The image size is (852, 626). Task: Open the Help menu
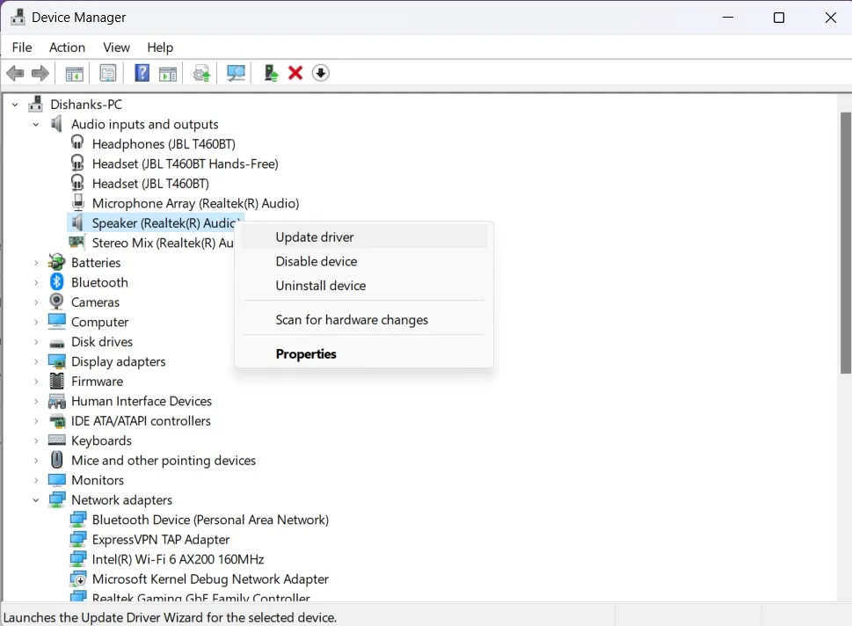160,47
